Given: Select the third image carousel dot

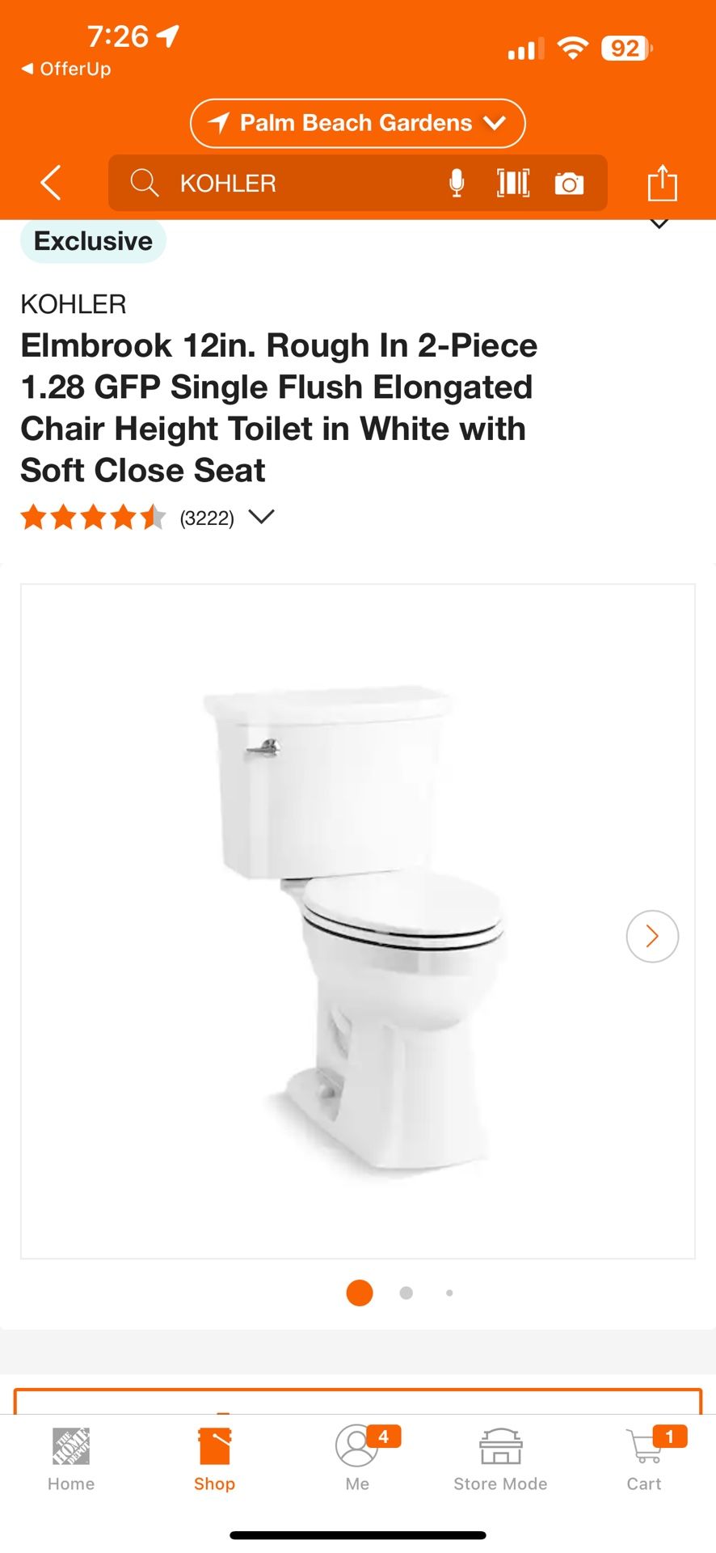Looking at the screenshot, I should [x=449, y=1293].
